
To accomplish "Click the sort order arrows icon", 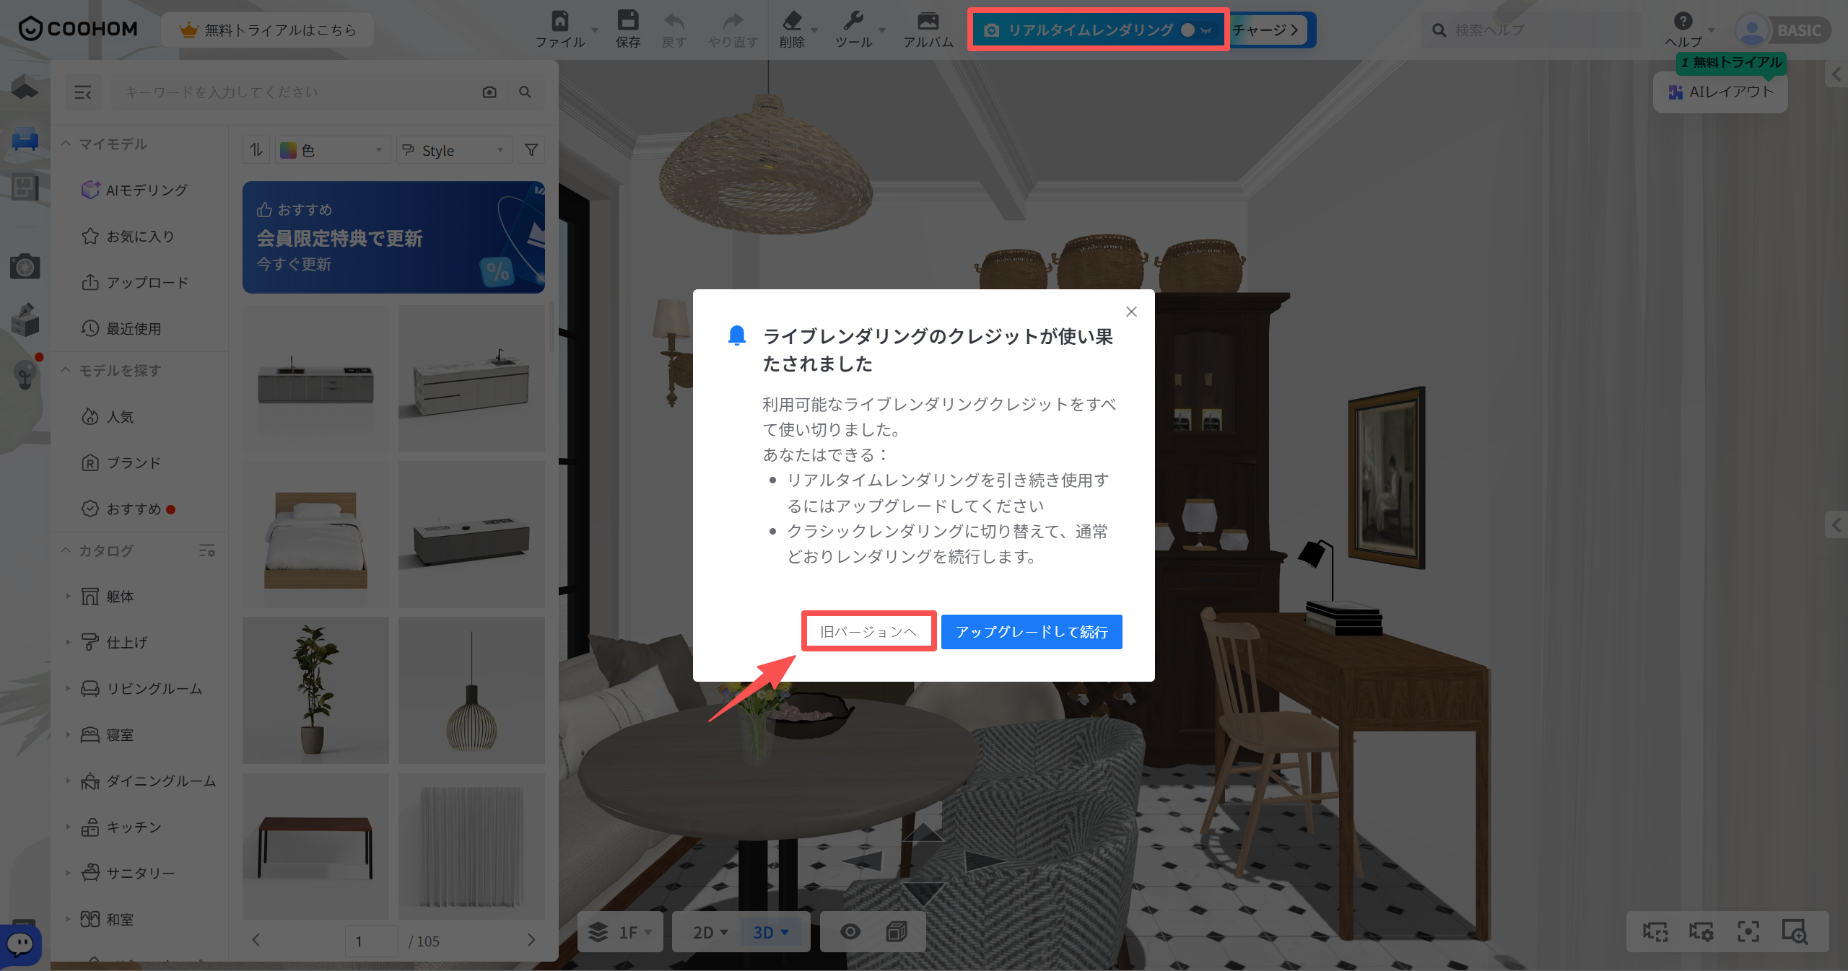I will pyautogui.click(x=256, y=150).
